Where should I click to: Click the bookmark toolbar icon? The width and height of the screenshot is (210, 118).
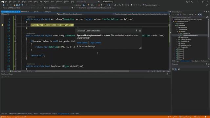132,5
